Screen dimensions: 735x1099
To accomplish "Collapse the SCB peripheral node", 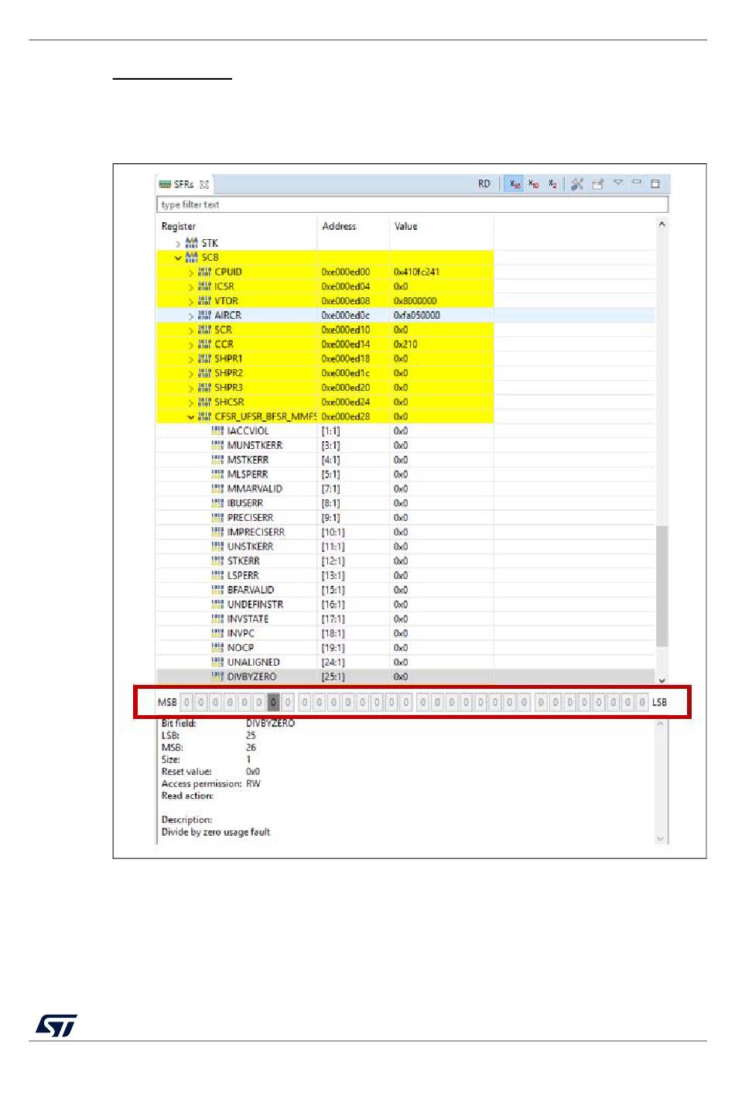I will tap(178, 258).
